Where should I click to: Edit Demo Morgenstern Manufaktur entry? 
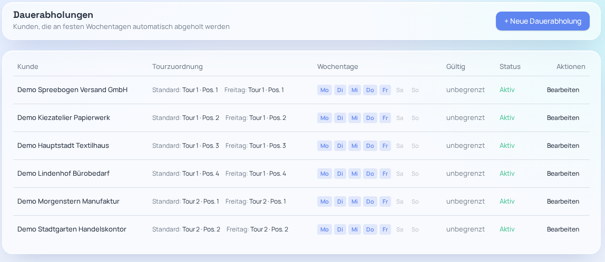point(563,201)
